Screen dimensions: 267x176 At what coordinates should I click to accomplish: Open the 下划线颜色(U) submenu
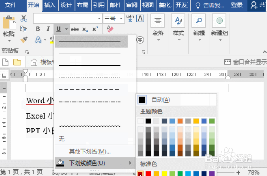[95, 163]
